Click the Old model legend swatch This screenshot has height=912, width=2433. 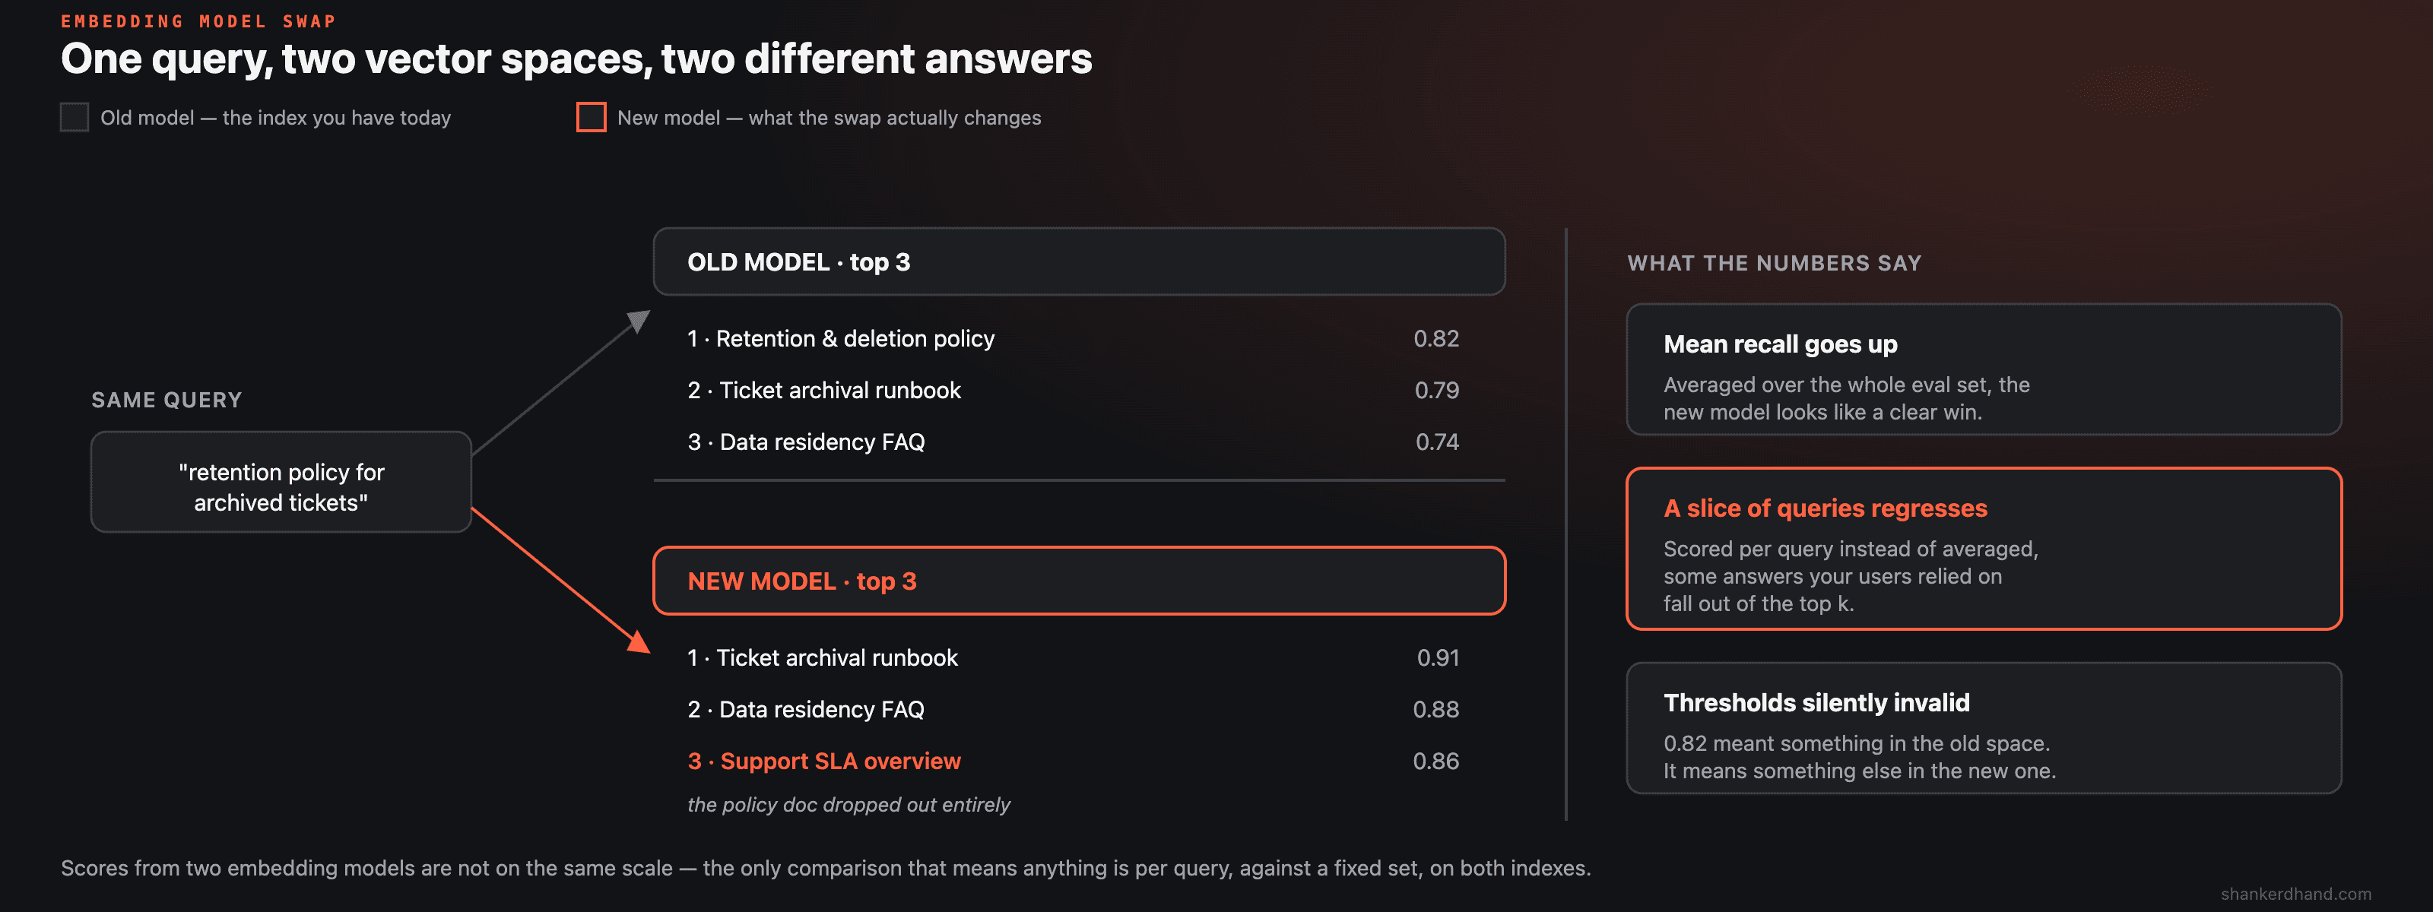[75, 117]
